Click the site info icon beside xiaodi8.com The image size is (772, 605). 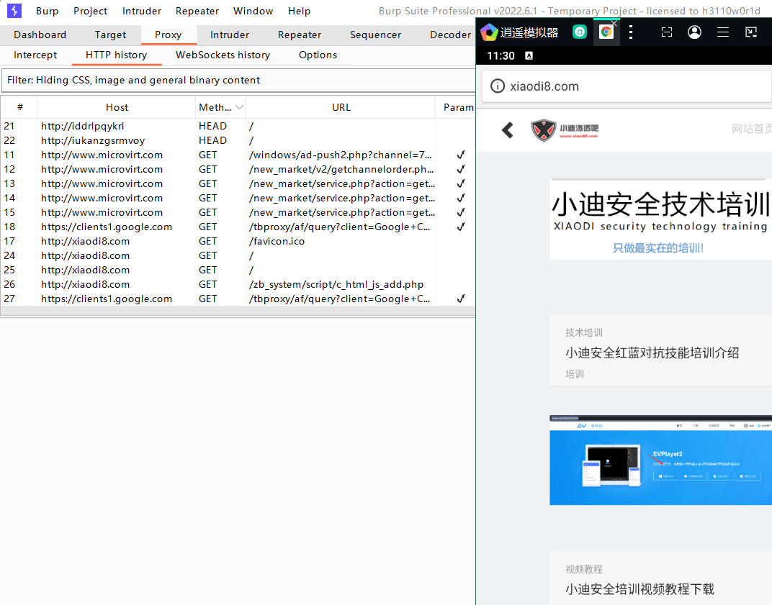[x=498, y=86]
